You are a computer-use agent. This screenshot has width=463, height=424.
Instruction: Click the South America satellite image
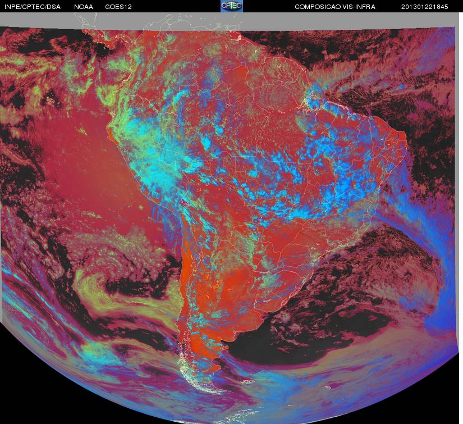point(230,218)
